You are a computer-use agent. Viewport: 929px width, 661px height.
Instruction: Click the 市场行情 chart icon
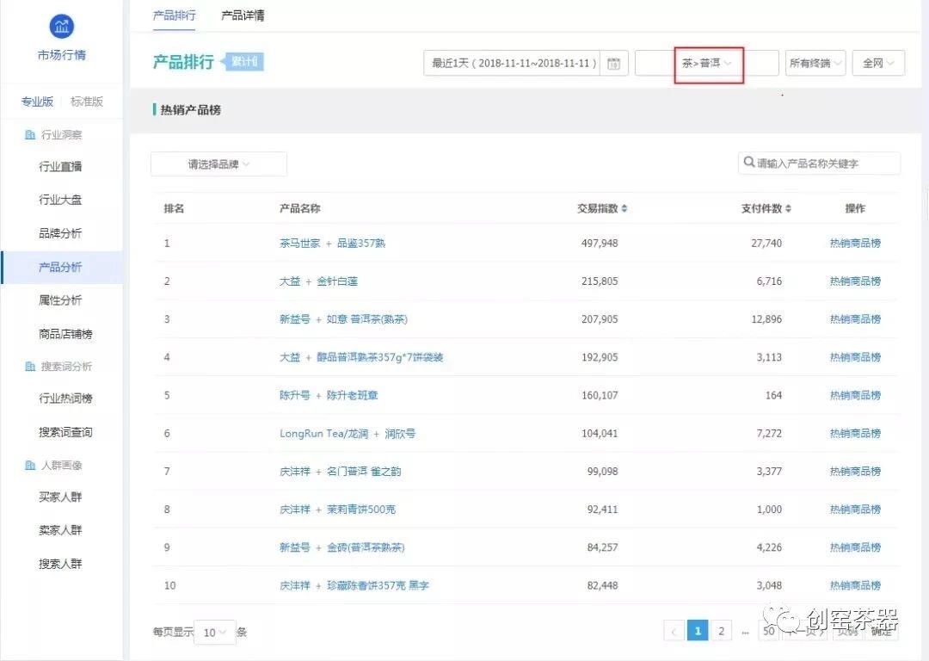62,26
